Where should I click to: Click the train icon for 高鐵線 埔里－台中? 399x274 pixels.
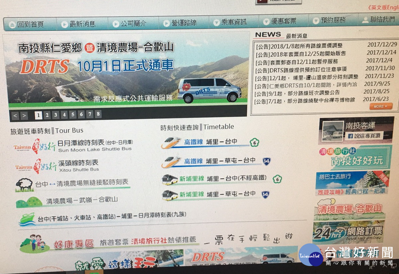[171, 143]
